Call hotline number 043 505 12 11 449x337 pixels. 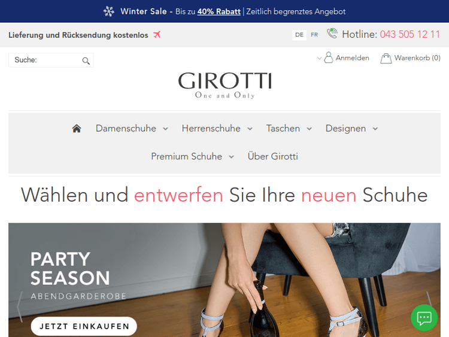pos(409,34)
